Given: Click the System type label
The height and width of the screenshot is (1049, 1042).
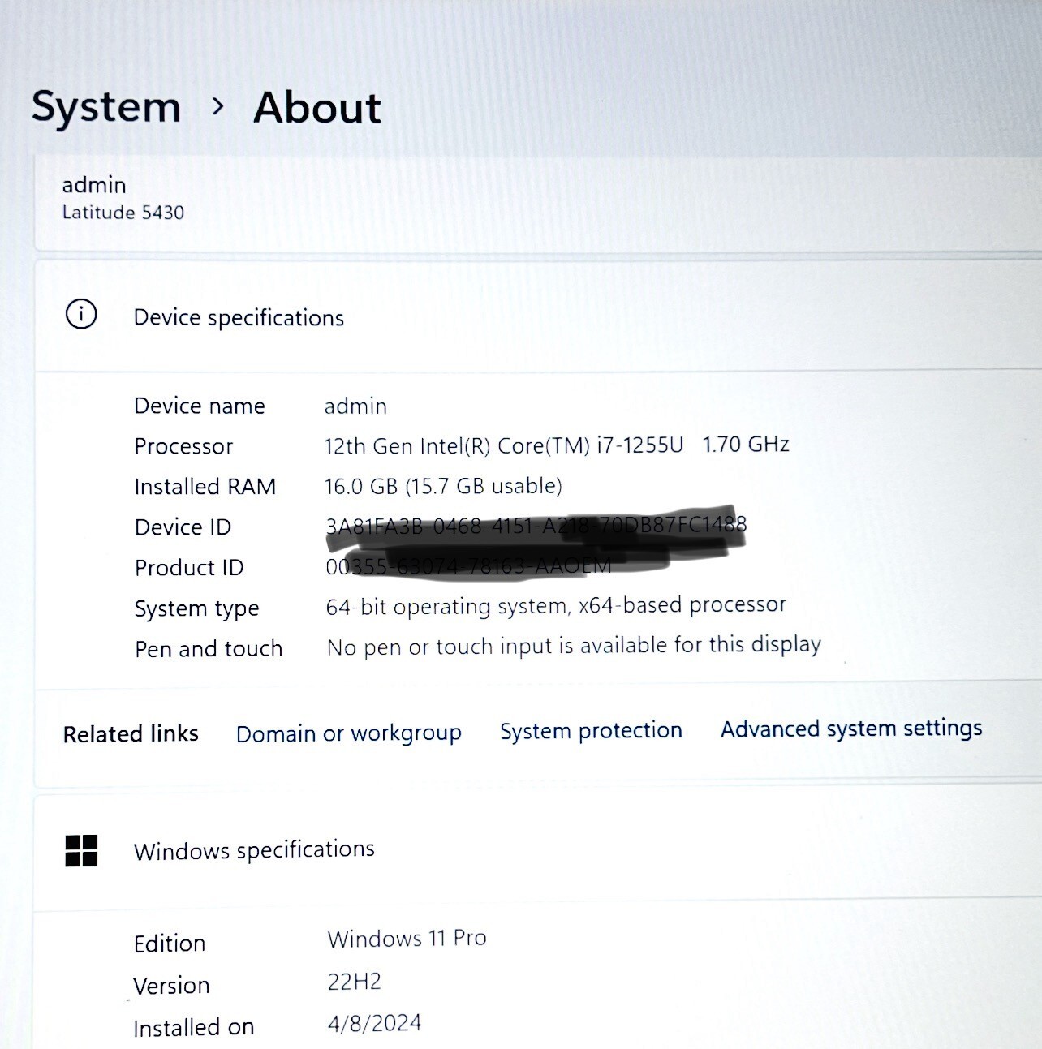Looking at the screenshot, I should point(197,609).
